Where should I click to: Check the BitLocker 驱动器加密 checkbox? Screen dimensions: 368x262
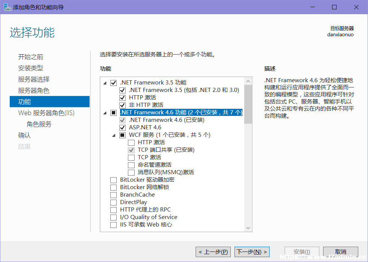coord(114,180)
